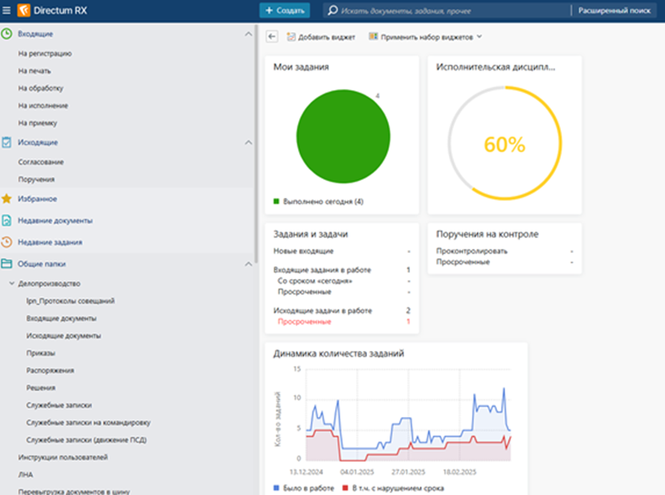
Task: Open the Входящие folder
Action: pyautogui.click(x=35, y=34)
